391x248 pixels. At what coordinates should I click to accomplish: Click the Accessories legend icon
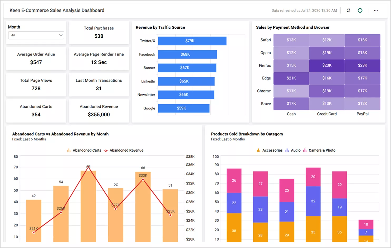click(x=258, y=150)
